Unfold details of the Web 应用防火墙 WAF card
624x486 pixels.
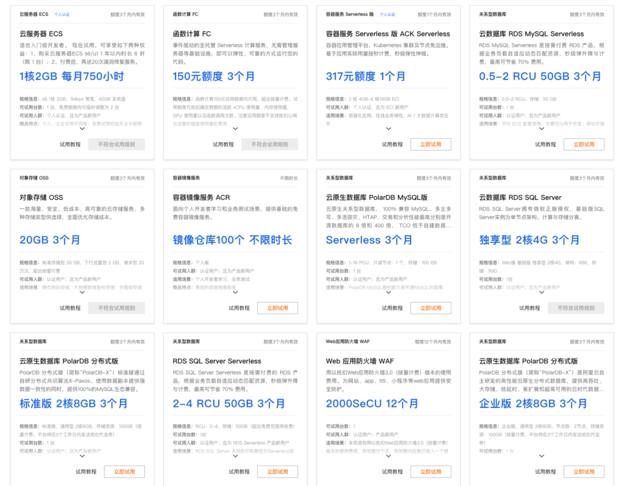[389, 456]
